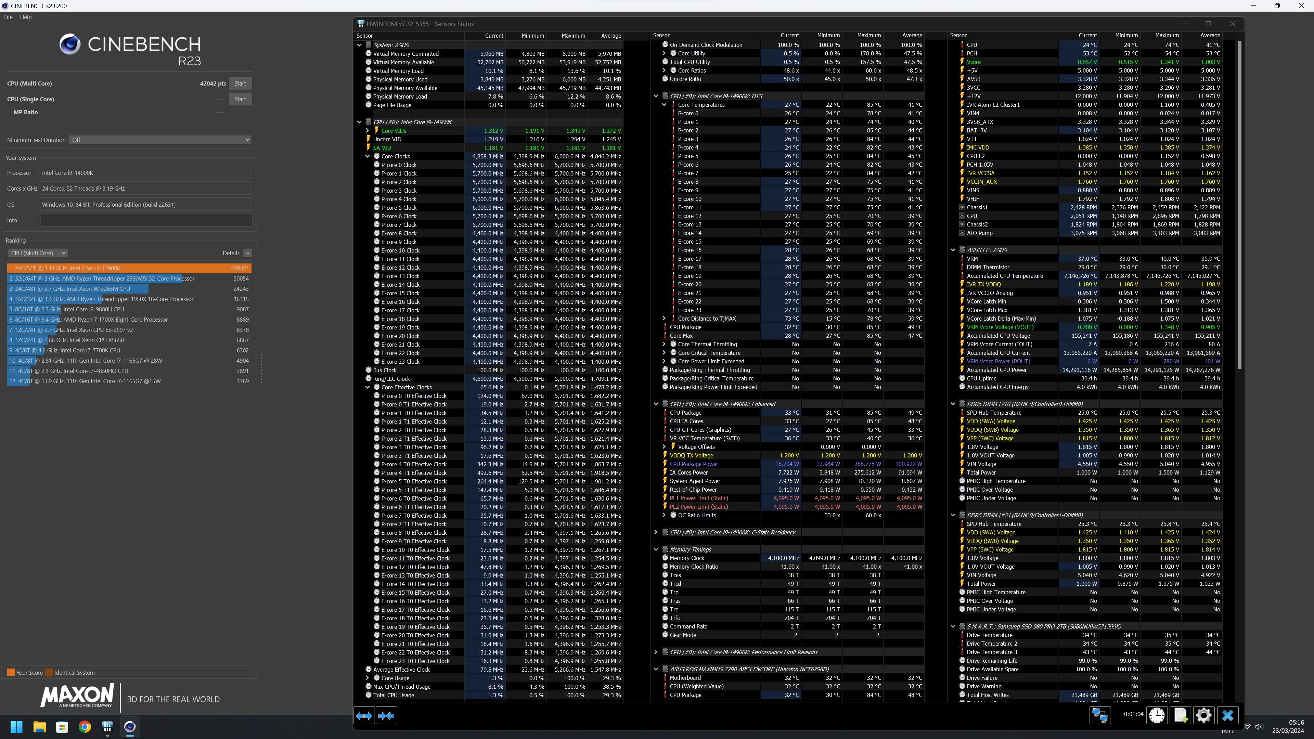The image size is (1314, 739).
Task: Open ranking Details dropdown arrow
Action: (247, 253)
